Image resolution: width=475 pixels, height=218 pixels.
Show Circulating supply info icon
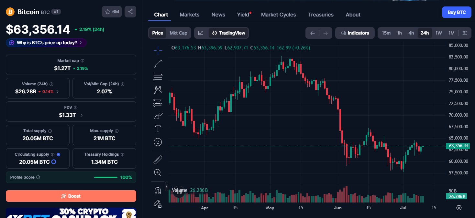click(x=53, y=154)
